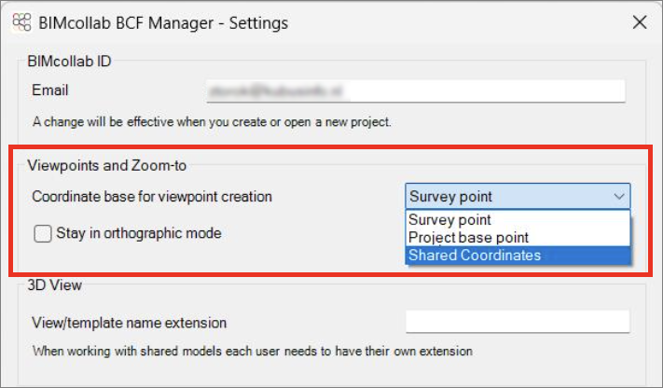
Task: Click the View/template name extension field
Action: coord(518,322)
